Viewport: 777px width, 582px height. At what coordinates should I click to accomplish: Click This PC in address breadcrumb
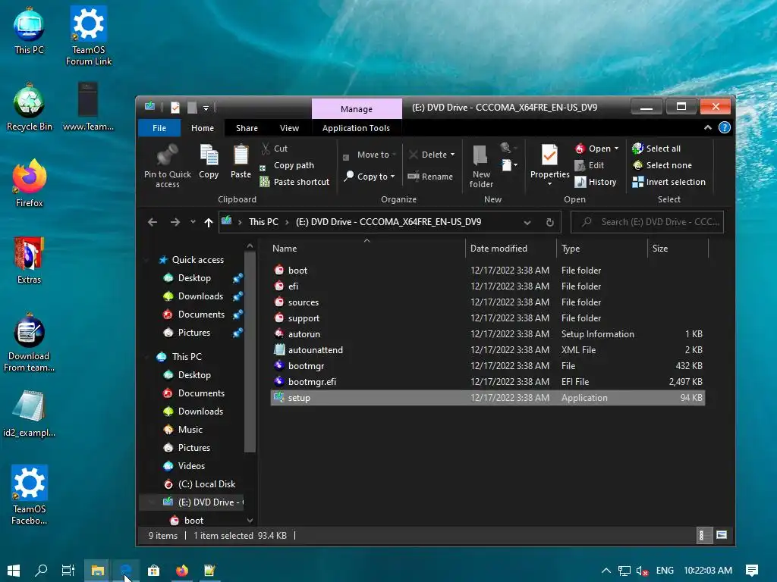(263, 222)
